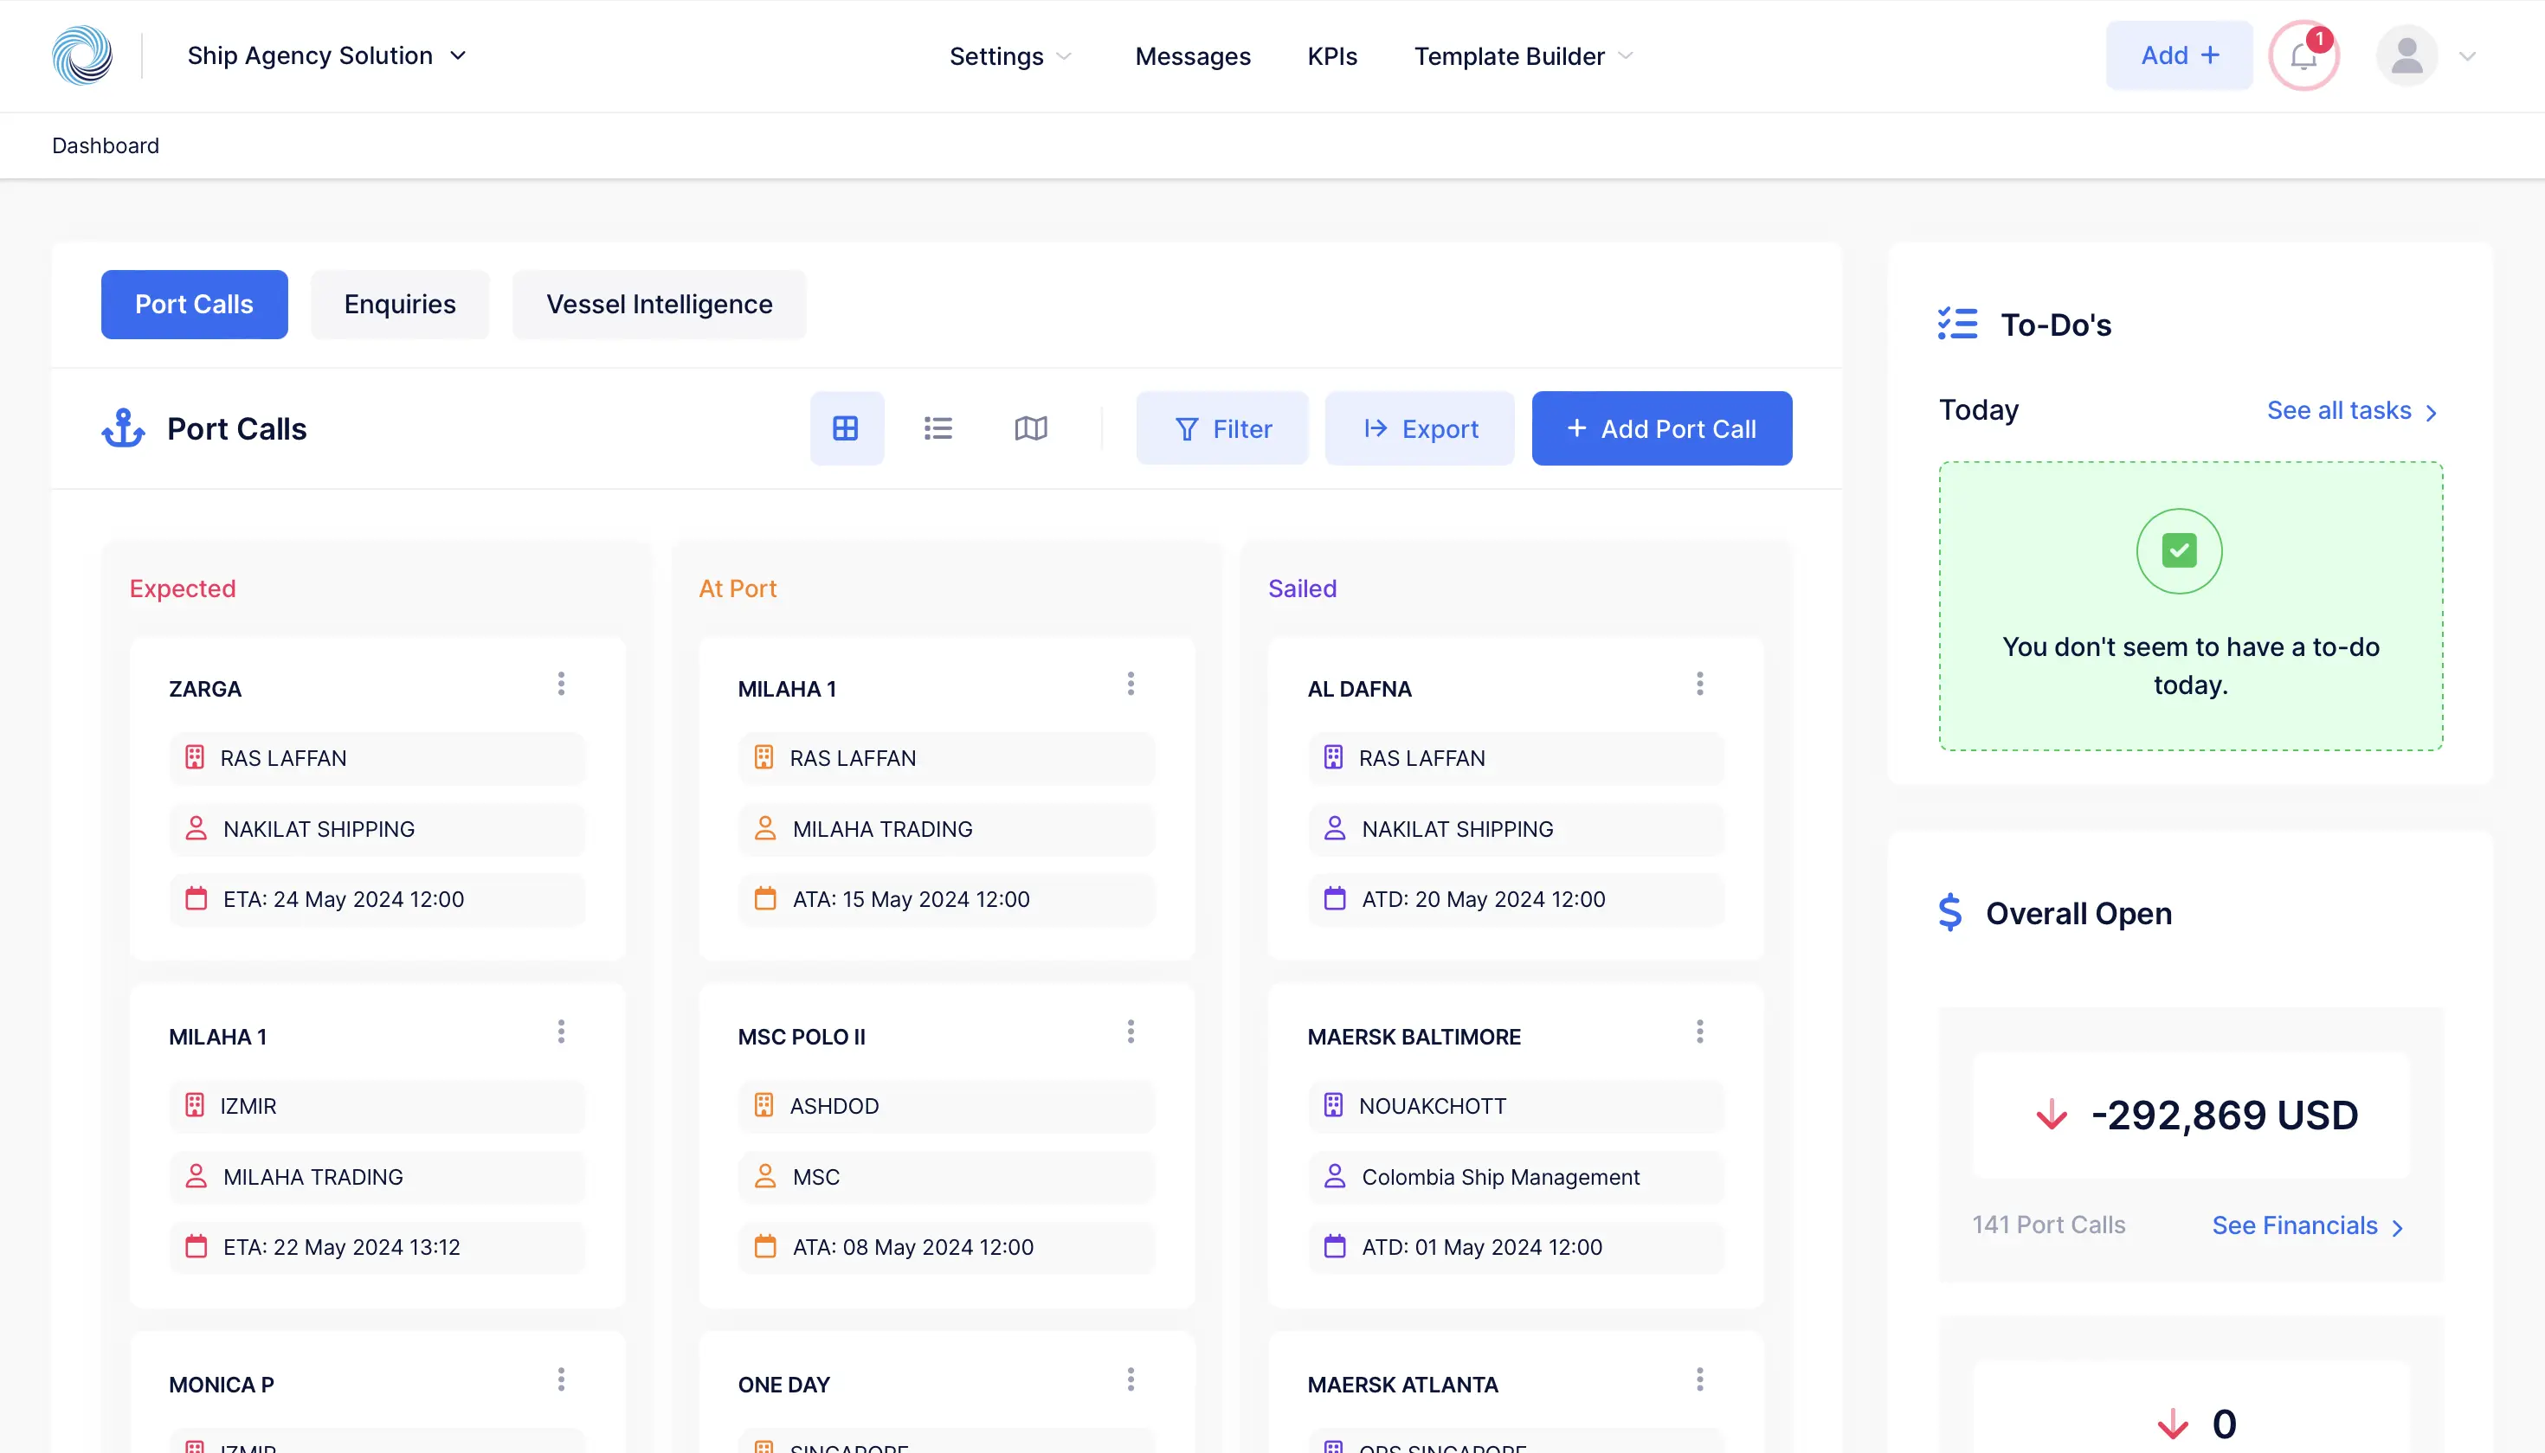Switch to grid view of port calls
The image size is (2545, 1453).
pyautogui.click(x=846, y=428)
